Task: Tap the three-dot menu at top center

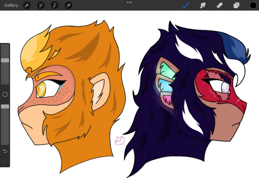Action: [x=129, y=3]
